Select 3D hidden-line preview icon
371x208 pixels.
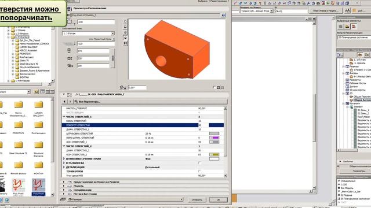pos(125,32)
